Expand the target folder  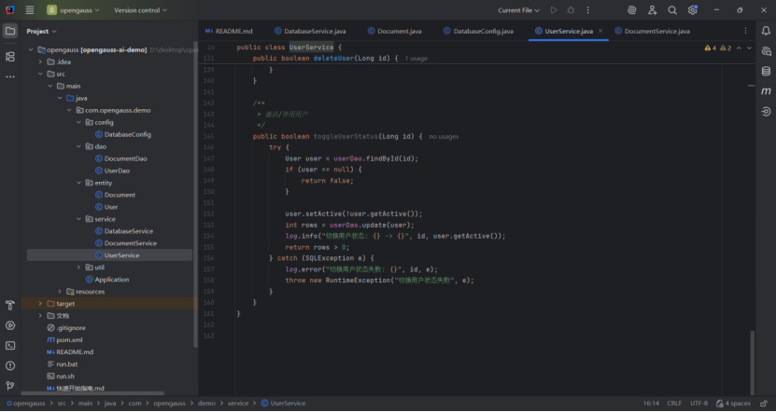pyautogui.click(x=40, y=303)
